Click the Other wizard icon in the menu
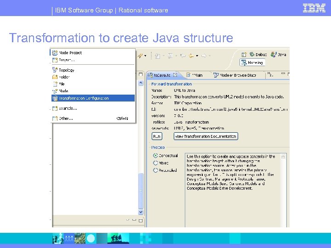Screen dimensions: 331x248 [x=55, y=118]
